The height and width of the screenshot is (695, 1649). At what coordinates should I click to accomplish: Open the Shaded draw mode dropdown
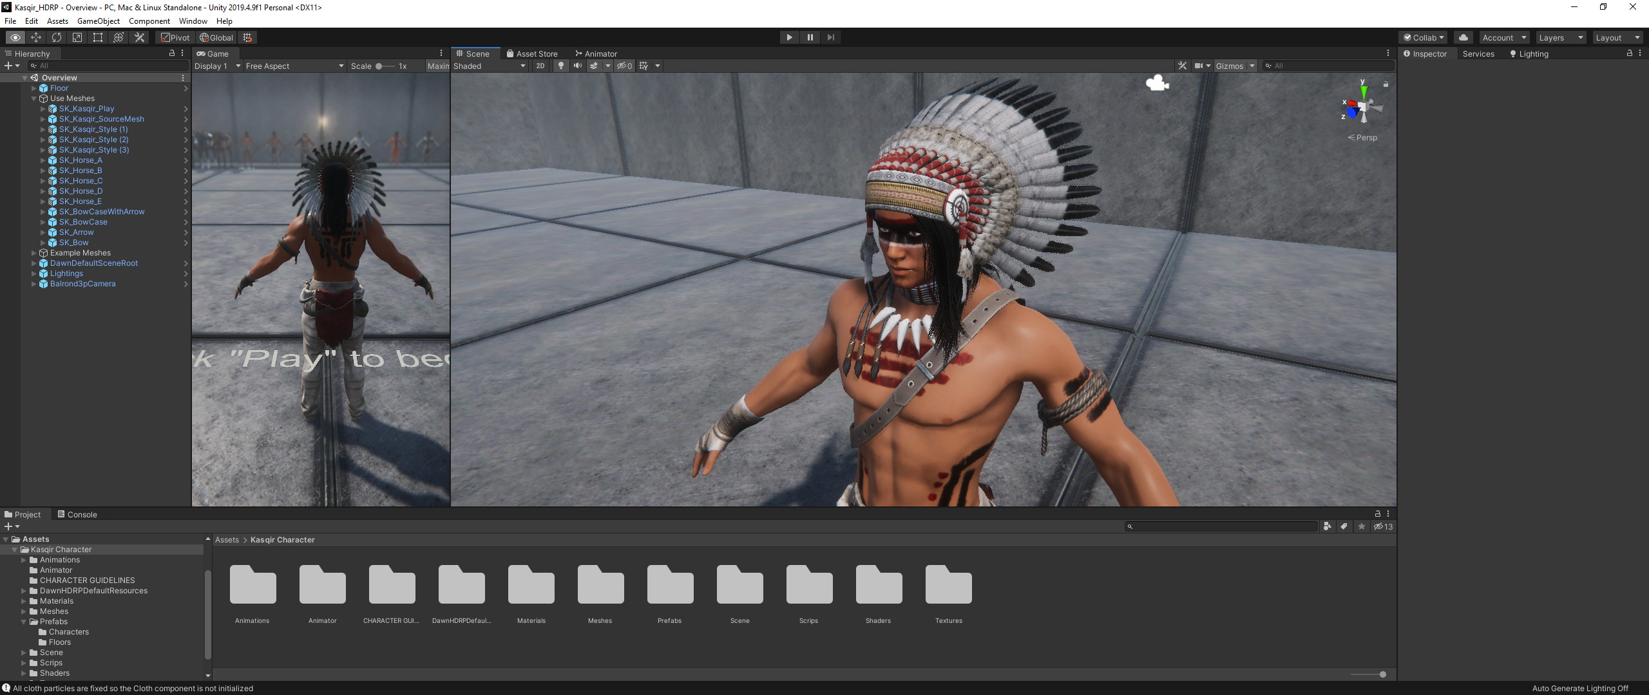[490, 66]
